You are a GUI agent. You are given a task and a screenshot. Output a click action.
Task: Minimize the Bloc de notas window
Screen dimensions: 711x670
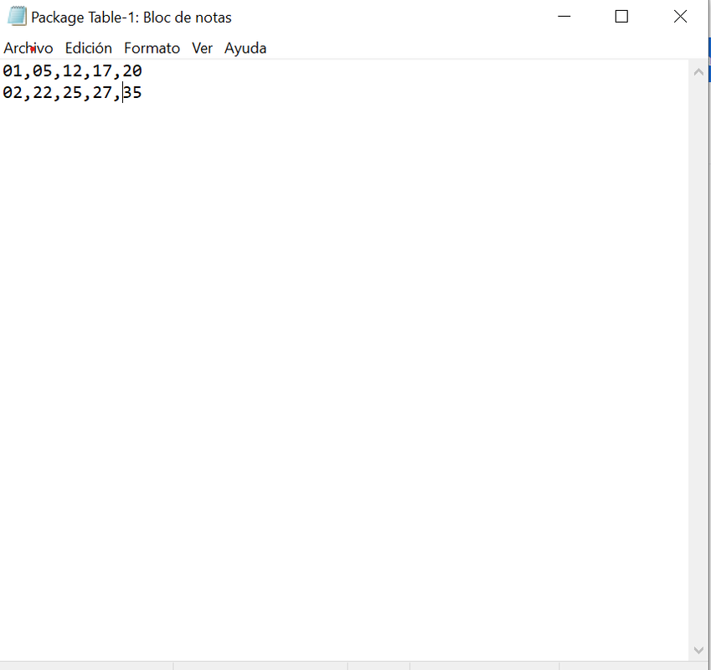564,17
